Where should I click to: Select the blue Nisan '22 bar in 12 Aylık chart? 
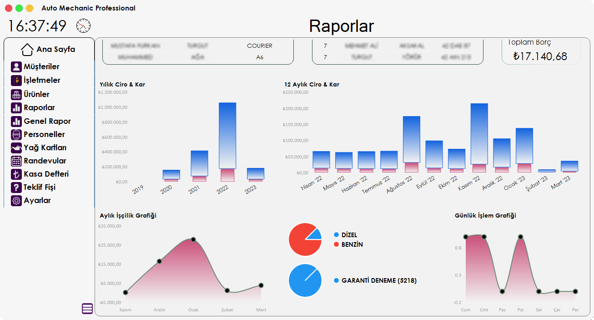321,160
